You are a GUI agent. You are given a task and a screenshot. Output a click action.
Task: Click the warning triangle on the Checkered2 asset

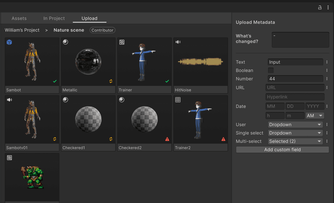coord(167,139)
